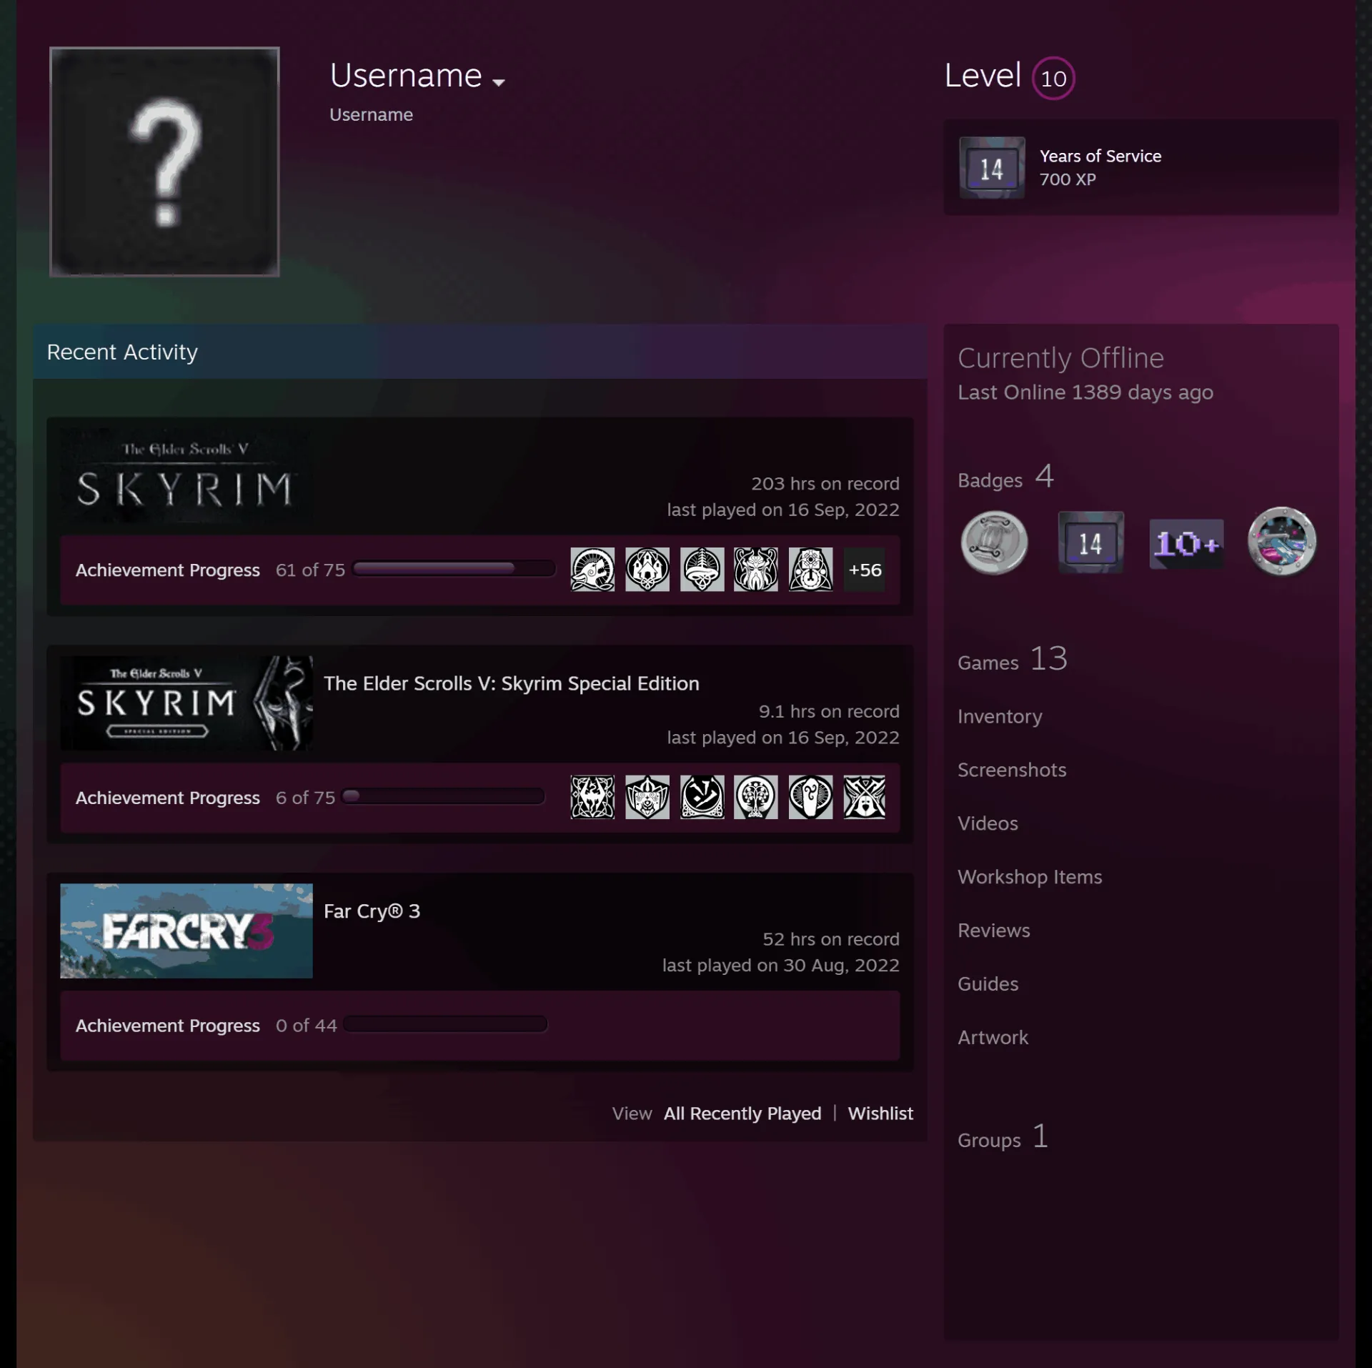Viewport: 1372px width, 1368px height.
Task: Click second achievement icon in 61 of 75 row
Action: [647, 570]
